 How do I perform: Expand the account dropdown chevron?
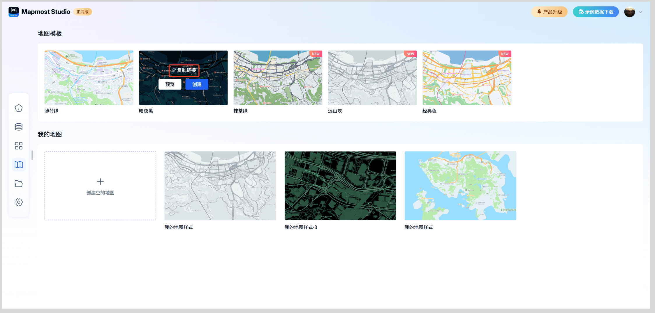pos(640,12)
